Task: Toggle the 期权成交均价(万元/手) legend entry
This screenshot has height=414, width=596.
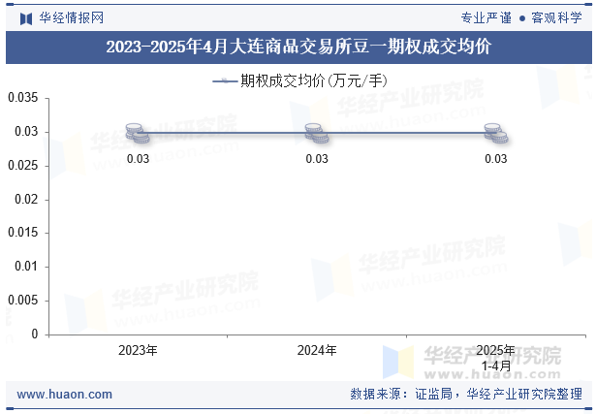Action: point(299,80)
